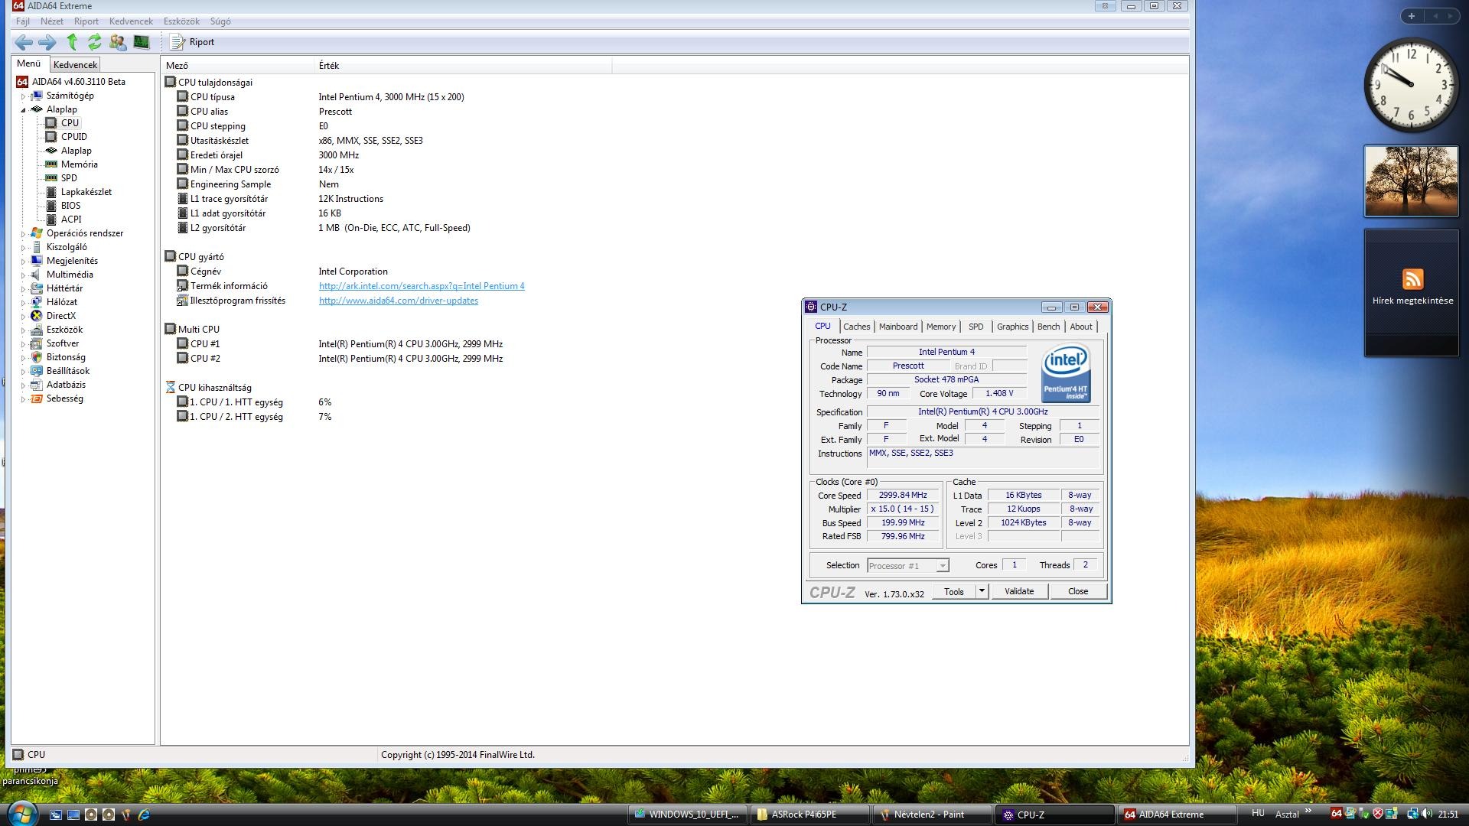The height and width of the screenshot is (826, 1469).
Task: Expand the Számítógép tree node
Action: (x=23, y=96)
